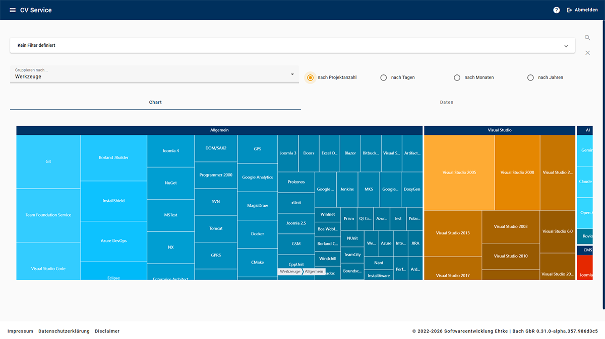Click the Visual Studio 2010 tile
This screenshot has width=605, height=339.
point(511,257)
